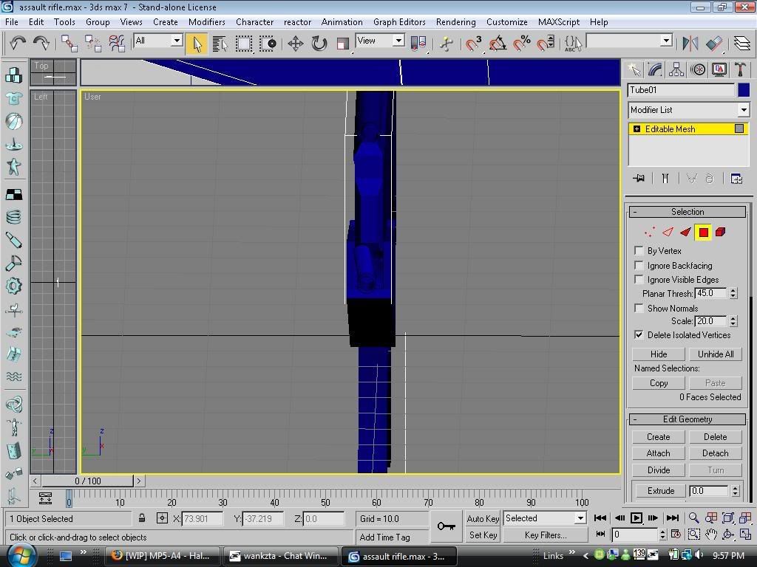Expand the Editable Mesh stack entry

[637, 129]
